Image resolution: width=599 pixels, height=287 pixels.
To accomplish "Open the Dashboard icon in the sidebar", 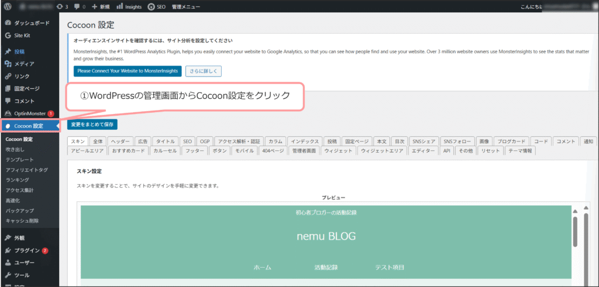I will [x=8, y=23].
